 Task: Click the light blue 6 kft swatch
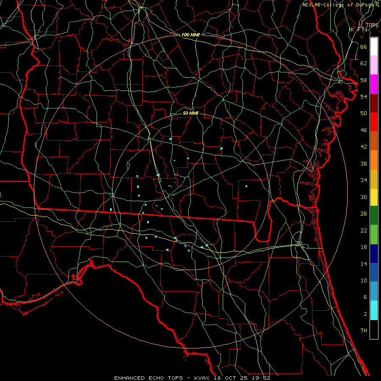(374, 291)
